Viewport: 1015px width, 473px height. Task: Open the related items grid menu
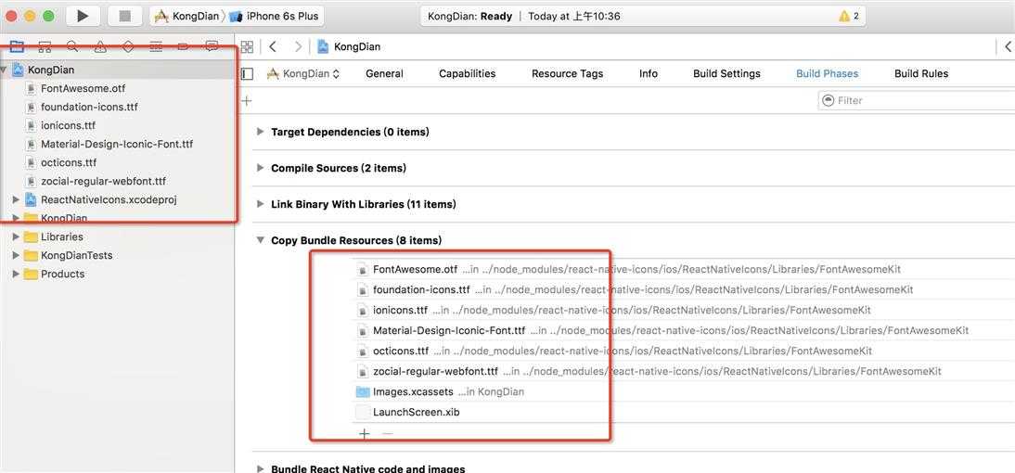(247, 46)
